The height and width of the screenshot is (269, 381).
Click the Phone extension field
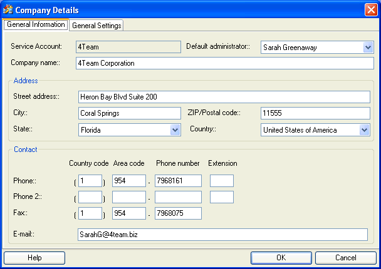click(x=222, y=181)
